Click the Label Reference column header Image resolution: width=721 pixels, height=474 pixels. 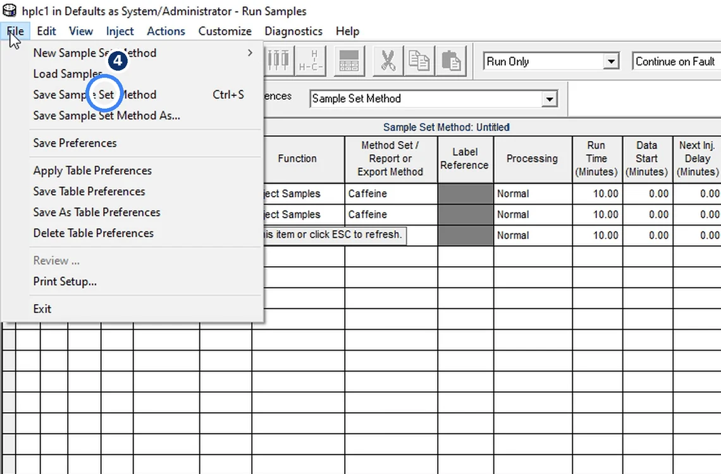point(465,159)
